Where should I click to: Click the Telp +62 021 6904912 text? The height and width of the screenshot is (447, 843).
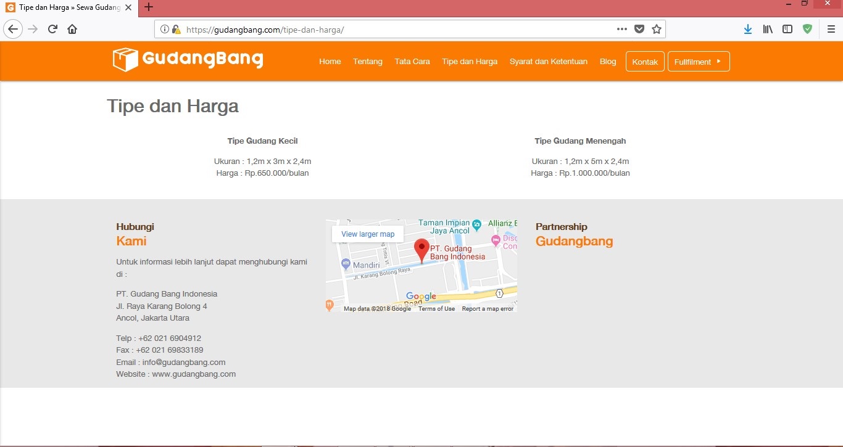[x=159, y=338]
